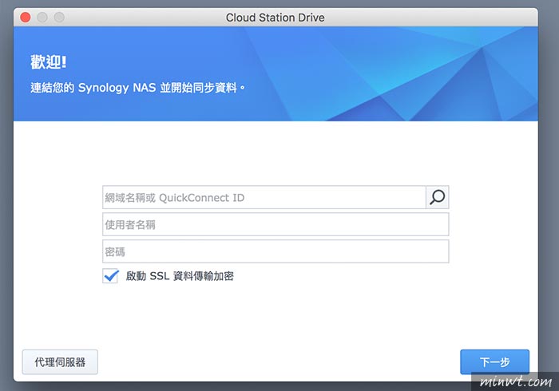Click the 密碼 password field
This screenshot has width=559, height=391.
tap(276, 251)
